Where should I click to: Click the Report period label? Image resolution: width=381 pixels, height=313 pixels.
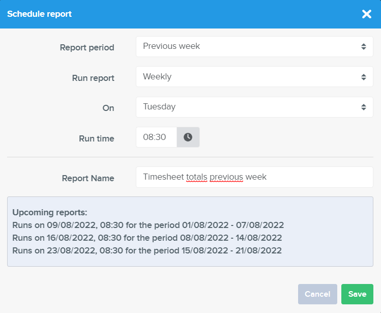coord(87,47)
